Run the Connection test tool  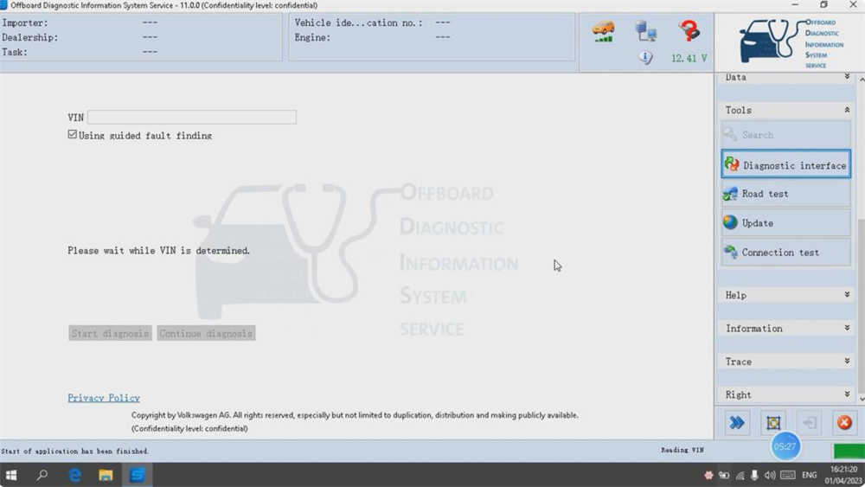785,252
